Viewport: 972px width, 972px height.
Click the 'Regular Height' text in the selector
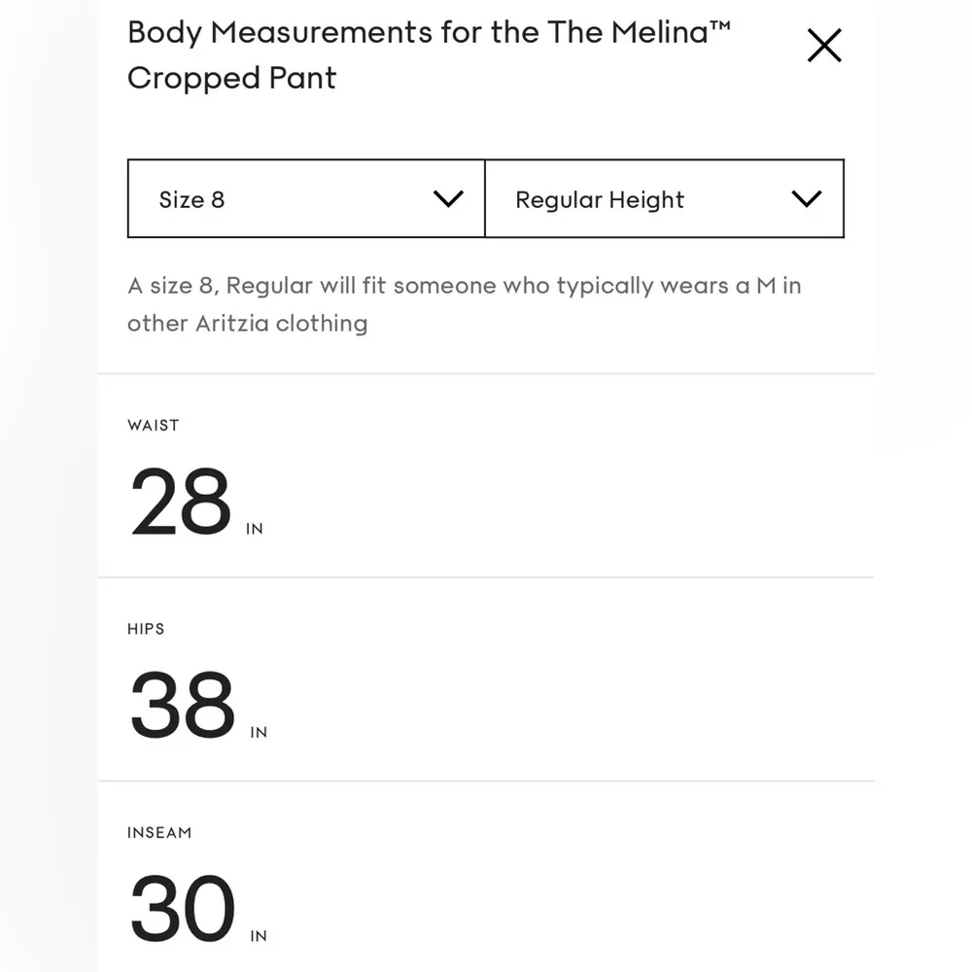pos(600,200)
